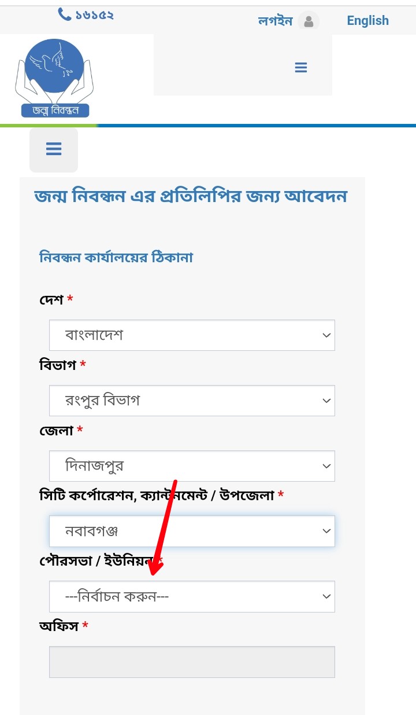Click the chevron arrow of the পৌরসভা select
This screenshot has width=416, height=715.
point(326,597)
